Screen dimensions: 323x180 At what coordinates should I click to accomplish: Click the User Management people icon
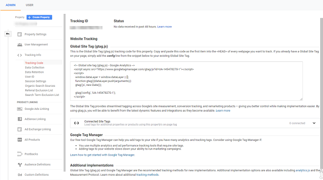pos(20,44)
